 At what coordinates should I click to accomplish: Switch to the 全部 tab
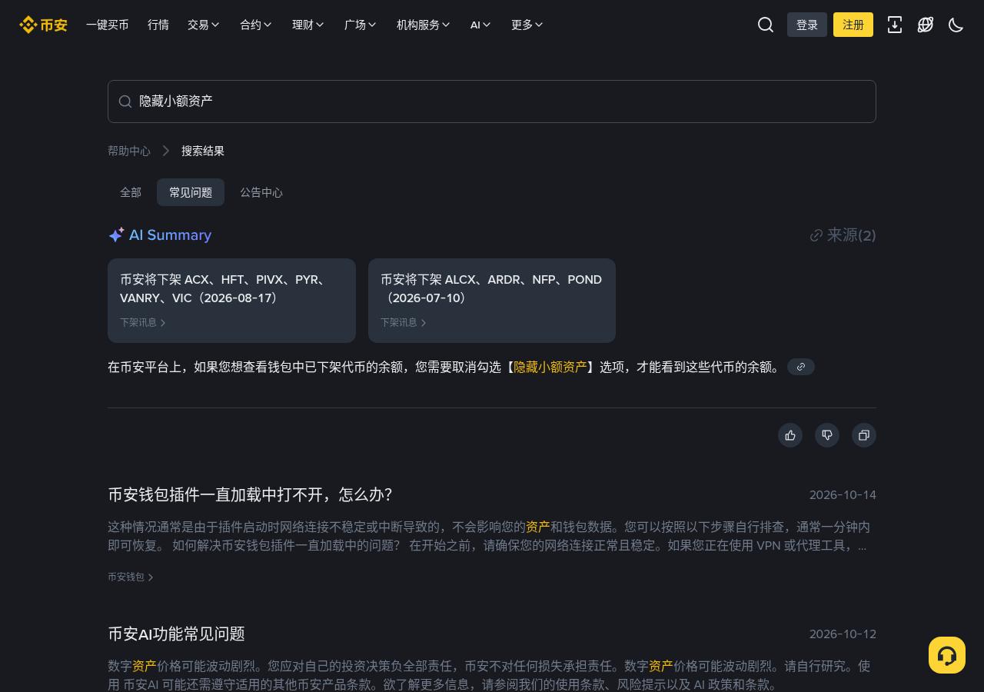pos(131,192)
